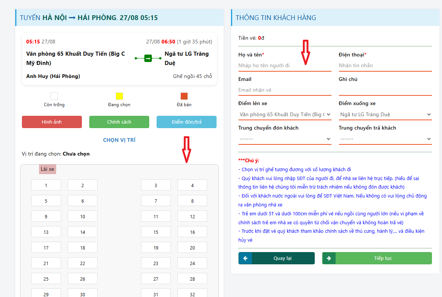The image size is (442, 297).
Task: Click the Điện thoại input field
Action: [x=385, y=65]
